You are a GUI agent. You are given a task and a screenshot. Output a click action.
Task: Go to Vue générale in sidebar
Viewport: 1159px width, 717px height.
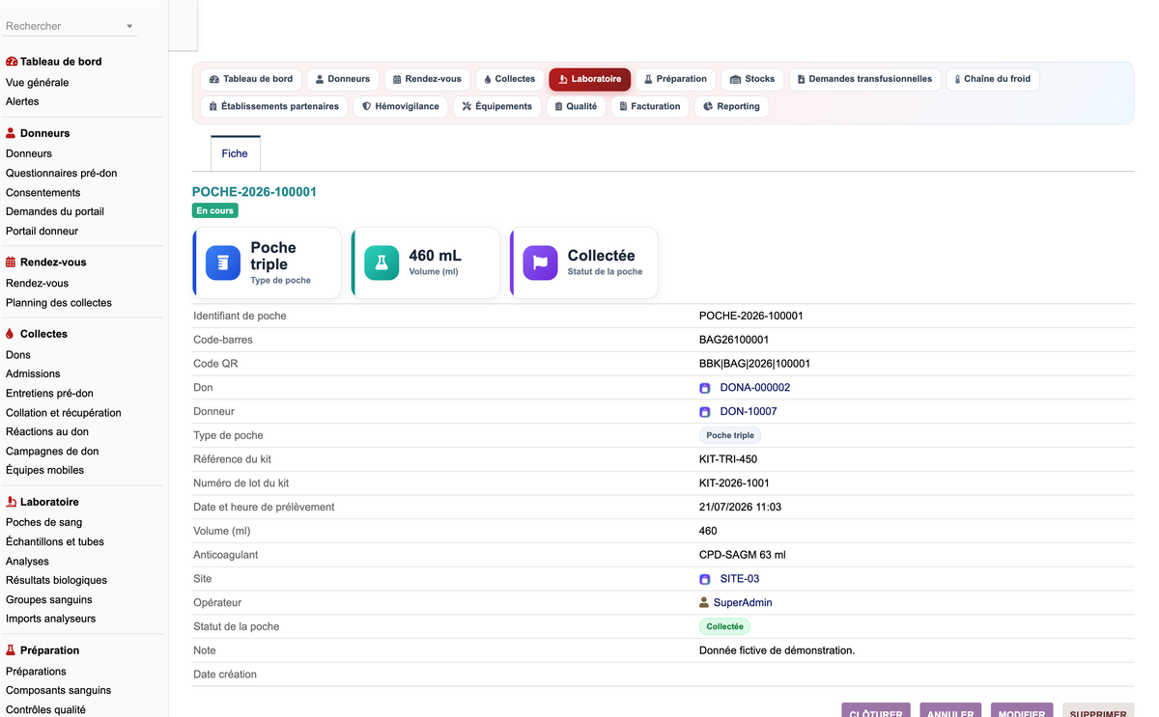tap(37, 83)
